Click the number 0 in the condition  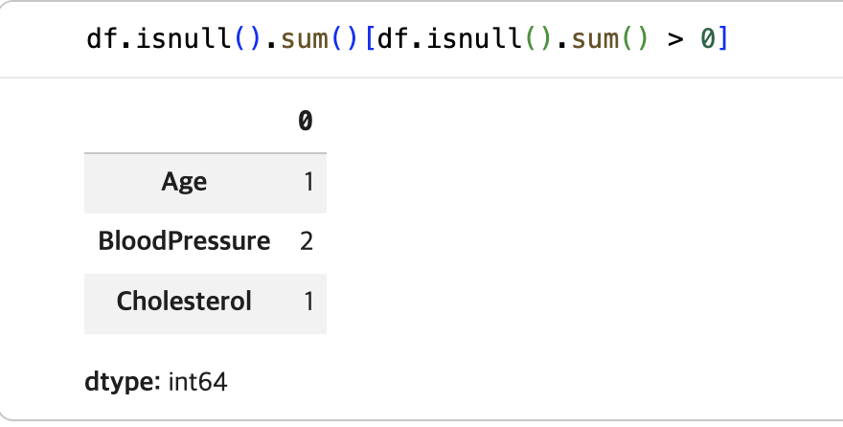pyautogui.click(x=708, y=39)
